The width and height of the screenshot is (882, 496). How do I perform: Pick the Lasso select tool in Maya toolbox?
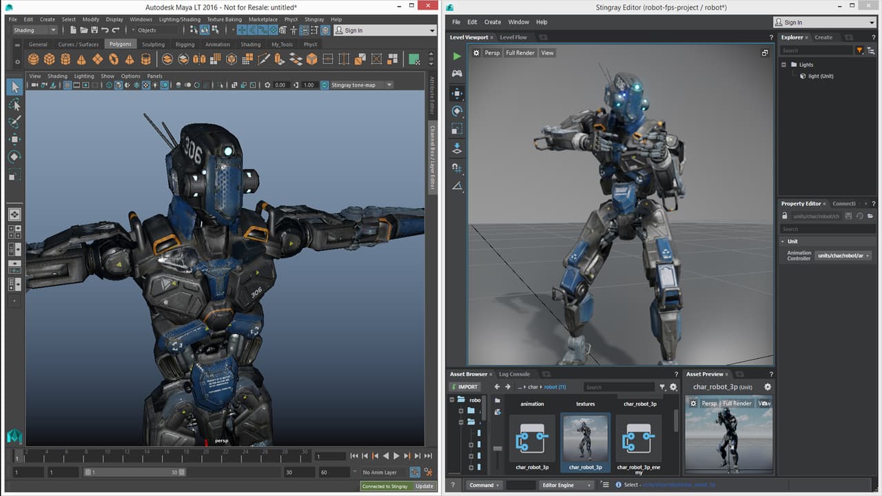pyautogui.click(x=14, y=105)
